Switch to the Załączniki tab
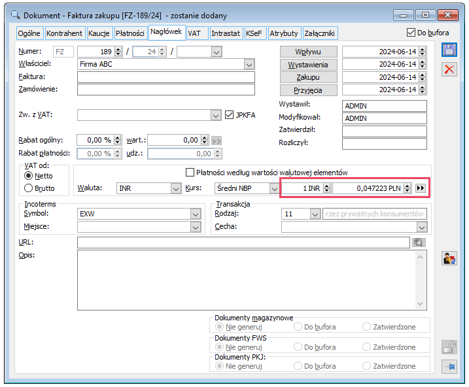Screen dimensions: 469x387 pos(320,33)
